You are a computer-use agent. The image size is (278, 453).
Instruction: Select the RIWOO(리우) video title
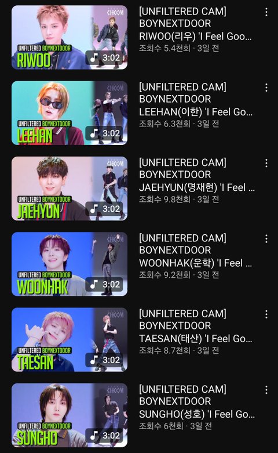(x=196, y=24)
